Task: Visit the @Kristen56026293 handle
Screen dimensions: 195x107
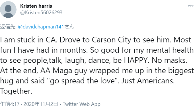Action: tap(41, 13)
